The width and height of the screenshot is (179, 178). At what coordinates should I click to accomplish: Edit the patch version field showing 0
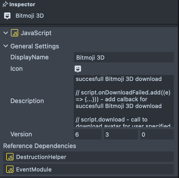tap(156, 134)
